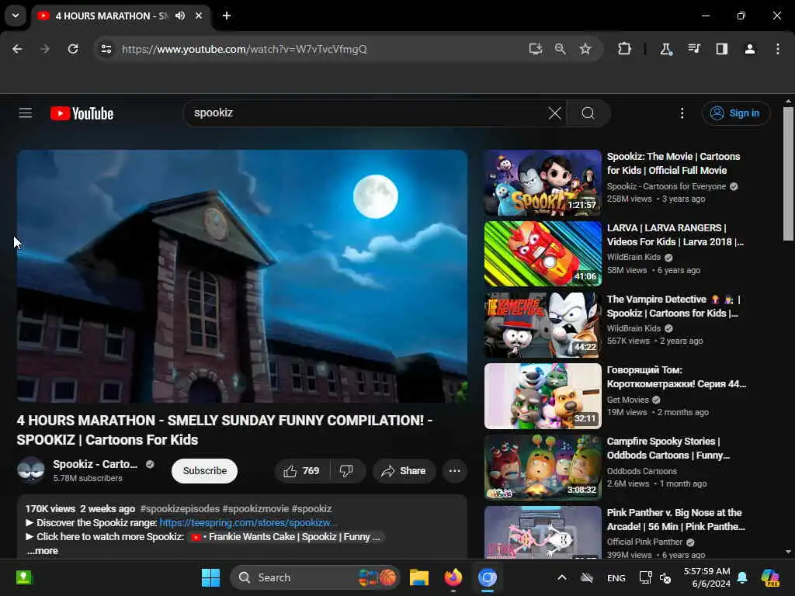Open YouTube settings three-dot menu
795x596 pixels.
[x=682, y=113]
